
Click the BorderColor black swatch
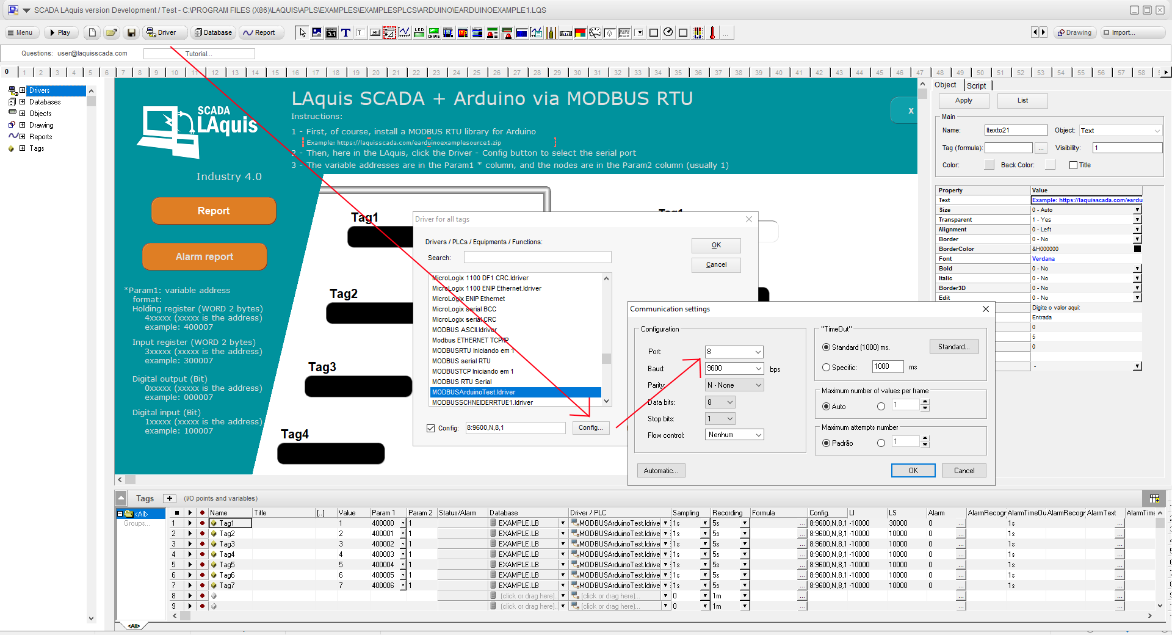[x=1137, y=249]
